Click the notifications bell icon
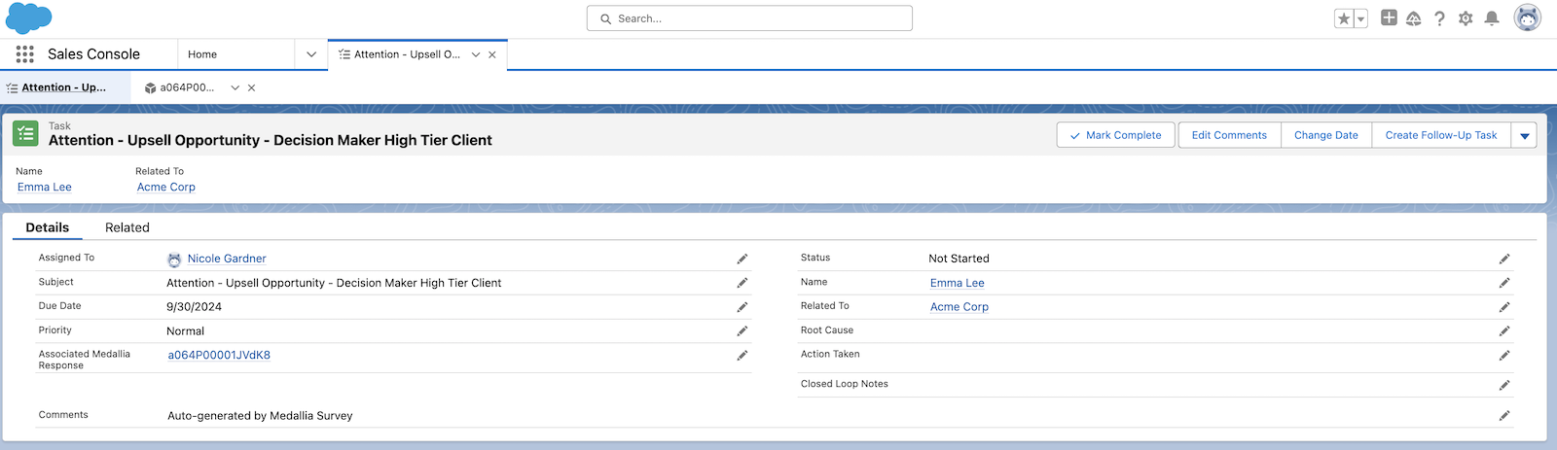1557x450 pixels. tap(1492, 18)
